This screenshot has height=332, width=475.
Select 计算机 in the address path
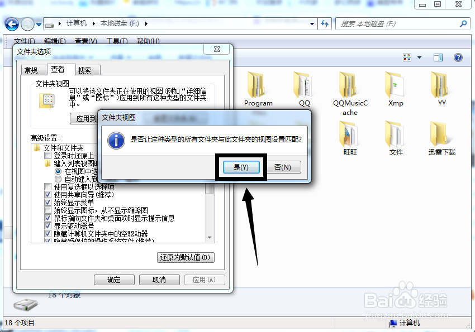(77, 23)
